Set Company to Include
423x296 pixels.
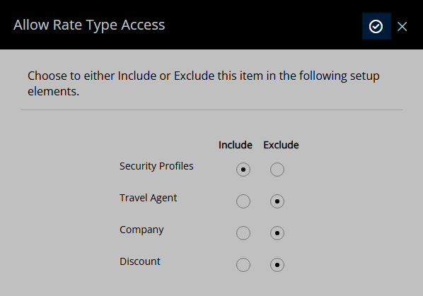tap(243, 233)
